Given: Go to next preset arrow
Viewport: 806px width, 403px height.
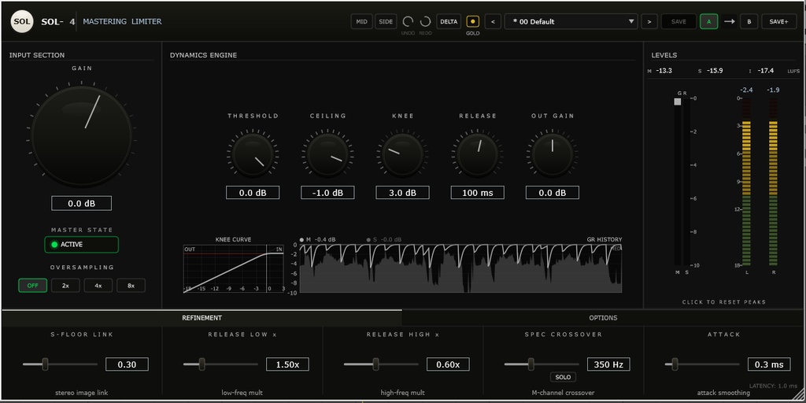Looking at the screenshot, I should [649, 21].
